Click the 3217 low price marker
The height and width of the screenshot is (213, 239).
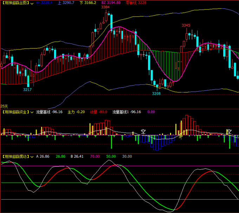pyautogui.click(x=27, y=90)
